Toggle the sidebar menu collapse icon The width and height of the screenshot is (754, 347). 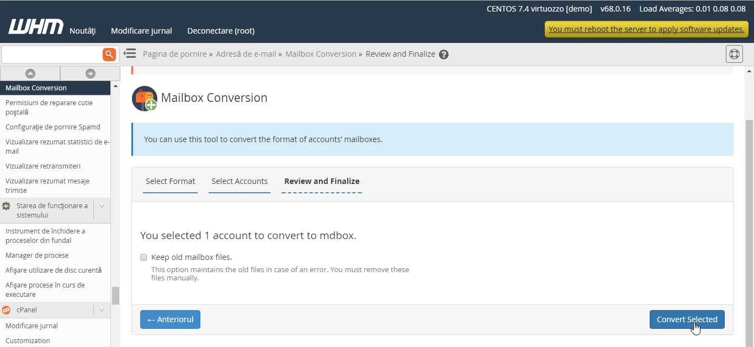coord(130,53)
